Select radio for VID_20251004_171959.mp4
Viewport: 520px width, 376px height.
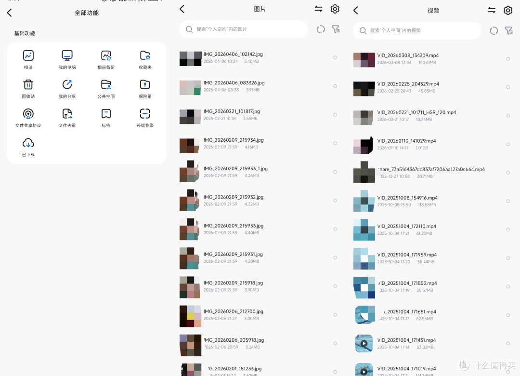coord(508,258)
